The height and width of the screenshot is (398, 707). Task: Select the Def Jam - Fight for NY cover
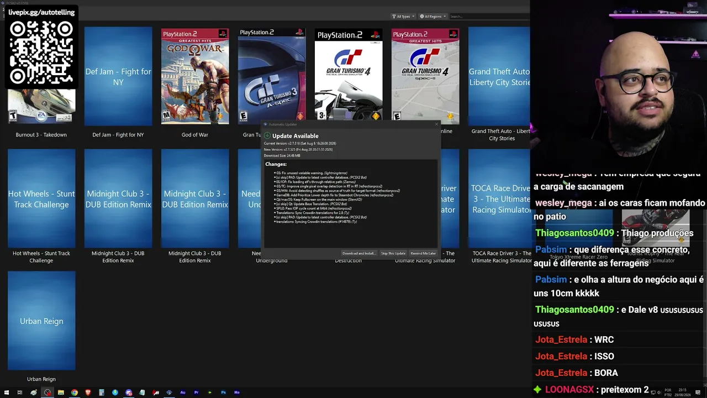click(x=118, y=76)
